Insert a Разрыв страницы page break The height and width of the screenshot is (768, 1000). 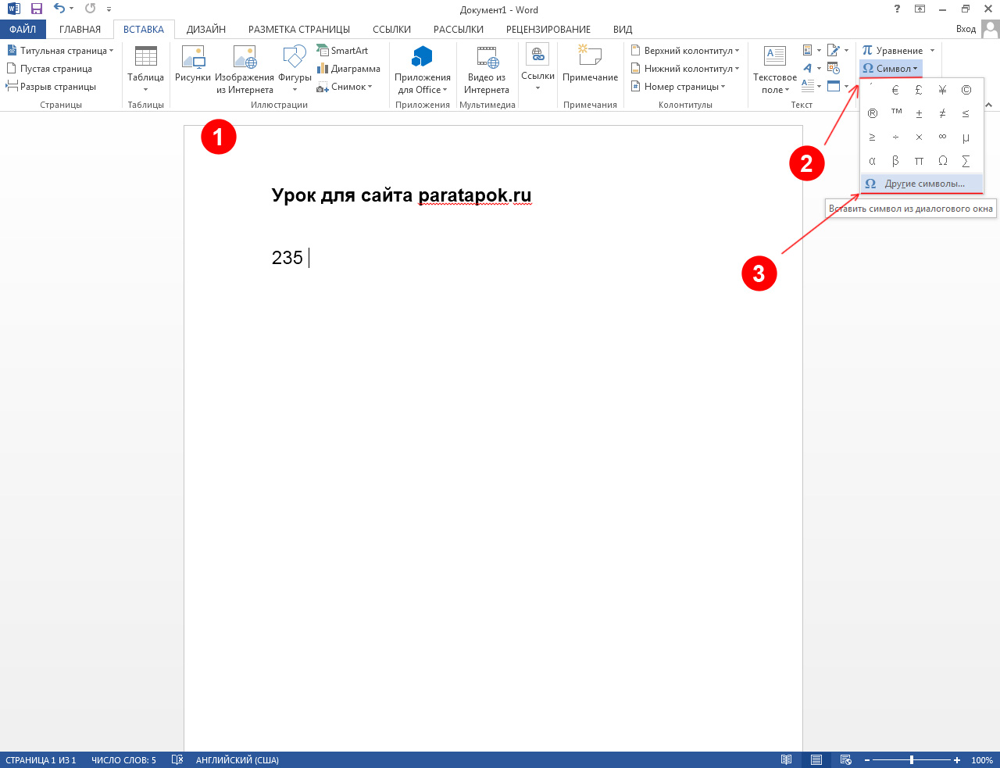(52, 87)
